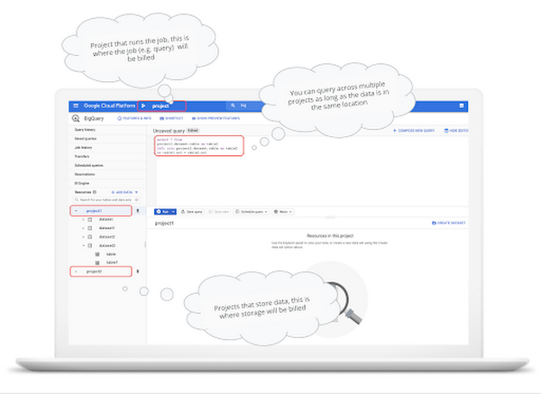This screenshot has height=394, width=541.
Task: Click the Edited badge next to Unsaved query
Action: [x=193, y=131]
